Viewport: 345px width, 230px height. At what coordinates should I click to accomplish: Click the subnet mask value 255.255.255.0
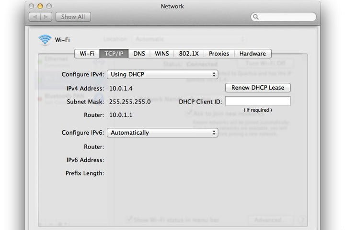coord(130,102)
